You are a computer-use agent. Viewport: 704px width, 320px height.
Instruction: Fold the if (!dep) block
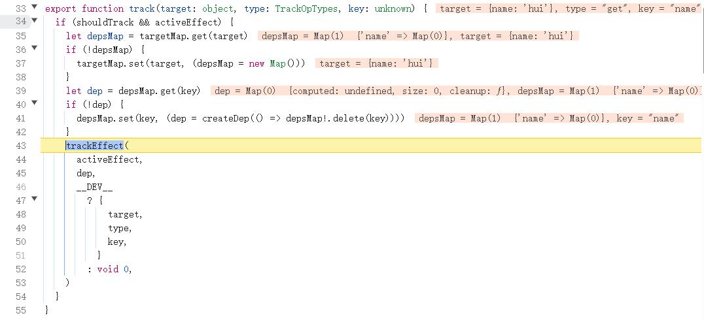coord(35,104)
